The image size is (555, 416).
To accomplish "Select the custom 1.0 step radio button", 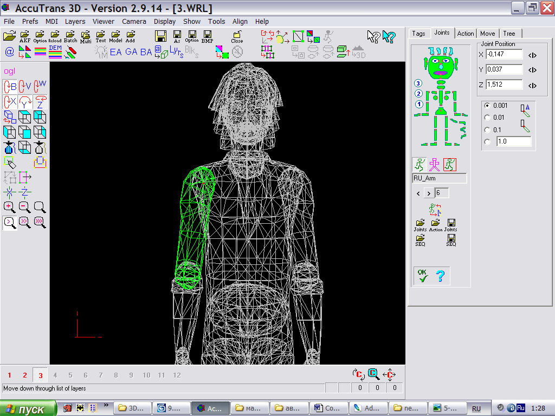I will (x=487, y=142).
